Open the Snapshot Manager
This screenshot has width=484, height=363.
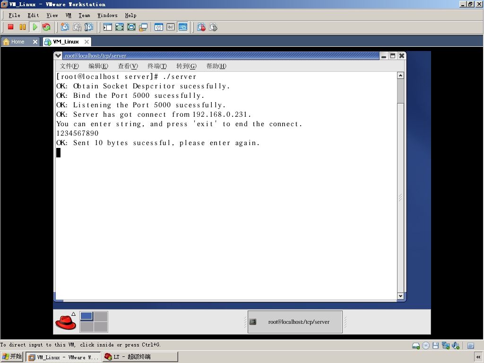coord(88,27)
